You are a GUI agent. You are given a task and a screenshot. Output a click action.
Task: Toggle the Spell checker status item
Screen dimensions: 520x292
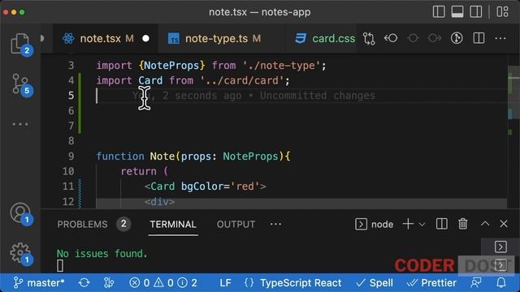tap(374, 283)
